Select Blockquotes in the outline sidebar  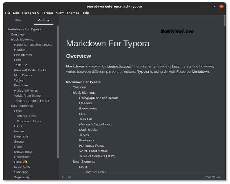[x=23, y=55]
